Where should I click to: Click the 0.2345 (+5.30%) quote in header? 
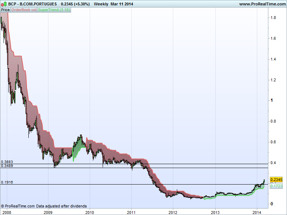(75, 4)
